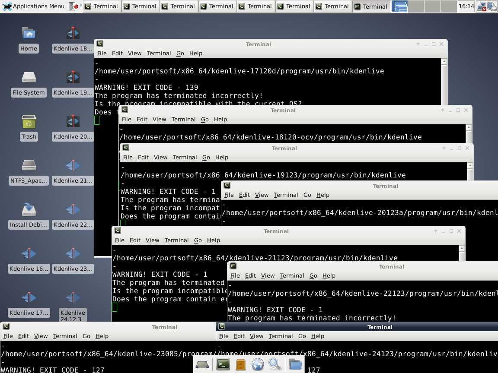Open the NTFS_Apac... drive icon
The width and height of the screenshot is (498, 373).
pos(29,172)
